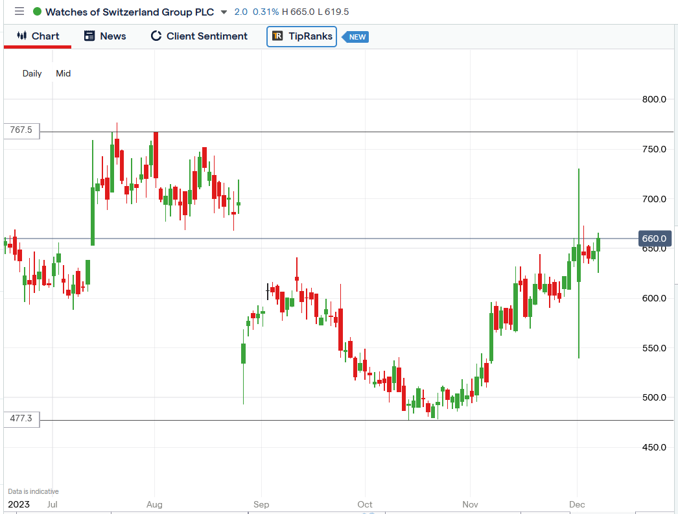The width and height of the screenshot is (678, 514).
Task: Click the 450.0 price axis label
Action: [654, 447]
